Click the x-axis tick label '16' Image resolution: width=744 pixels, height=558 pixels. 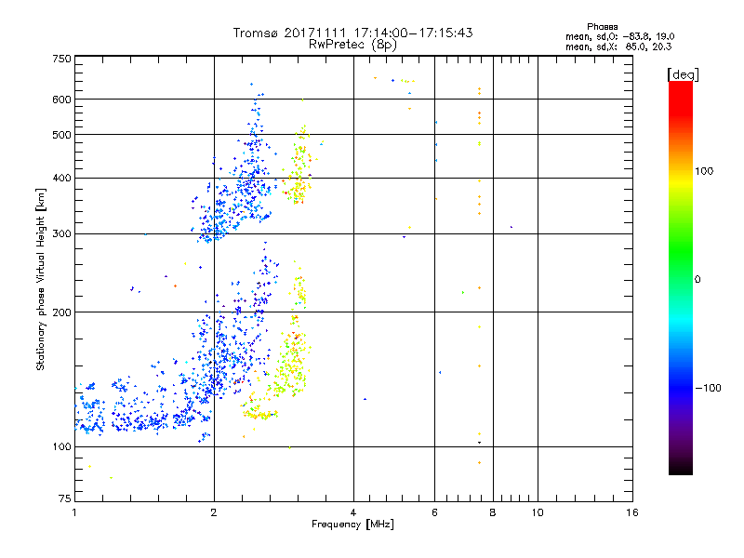tap(632, 512)
